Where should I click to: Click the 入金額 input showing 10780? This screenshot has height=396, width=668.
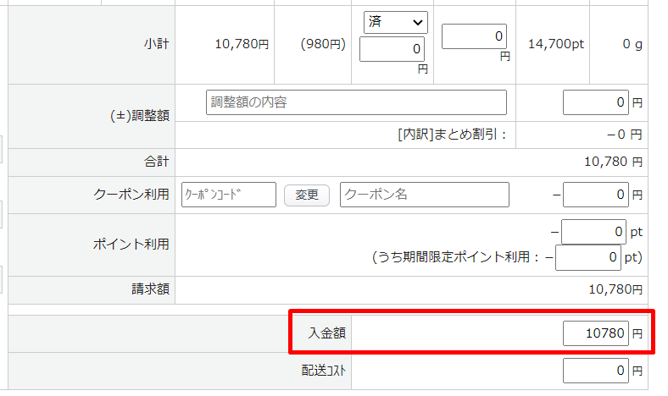(x=596, y=334)
